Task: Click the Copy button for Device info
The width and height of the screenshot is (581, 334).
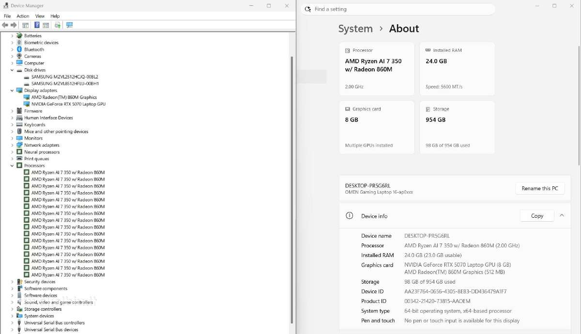Action: tap(537, 216)
